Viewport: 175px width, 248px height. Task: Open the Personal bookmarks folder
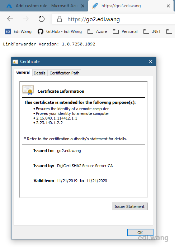(x=125, y=31)
